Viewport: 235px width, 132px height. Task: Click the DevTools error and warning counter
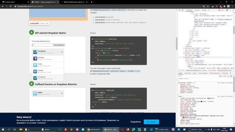(x=221, y=10)
